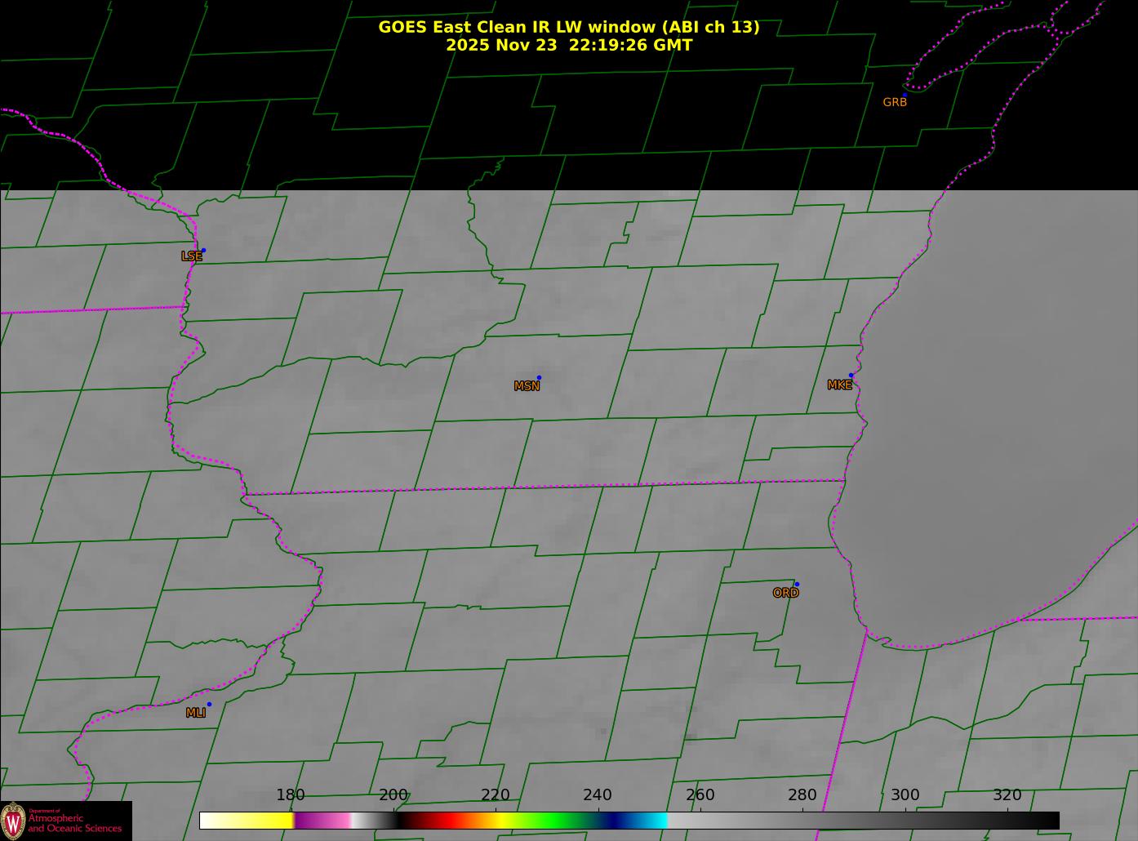Screen dimensions: 1138x841
Task: Click the 300 tick label on colorbar
Action: (x=905, y=795)
